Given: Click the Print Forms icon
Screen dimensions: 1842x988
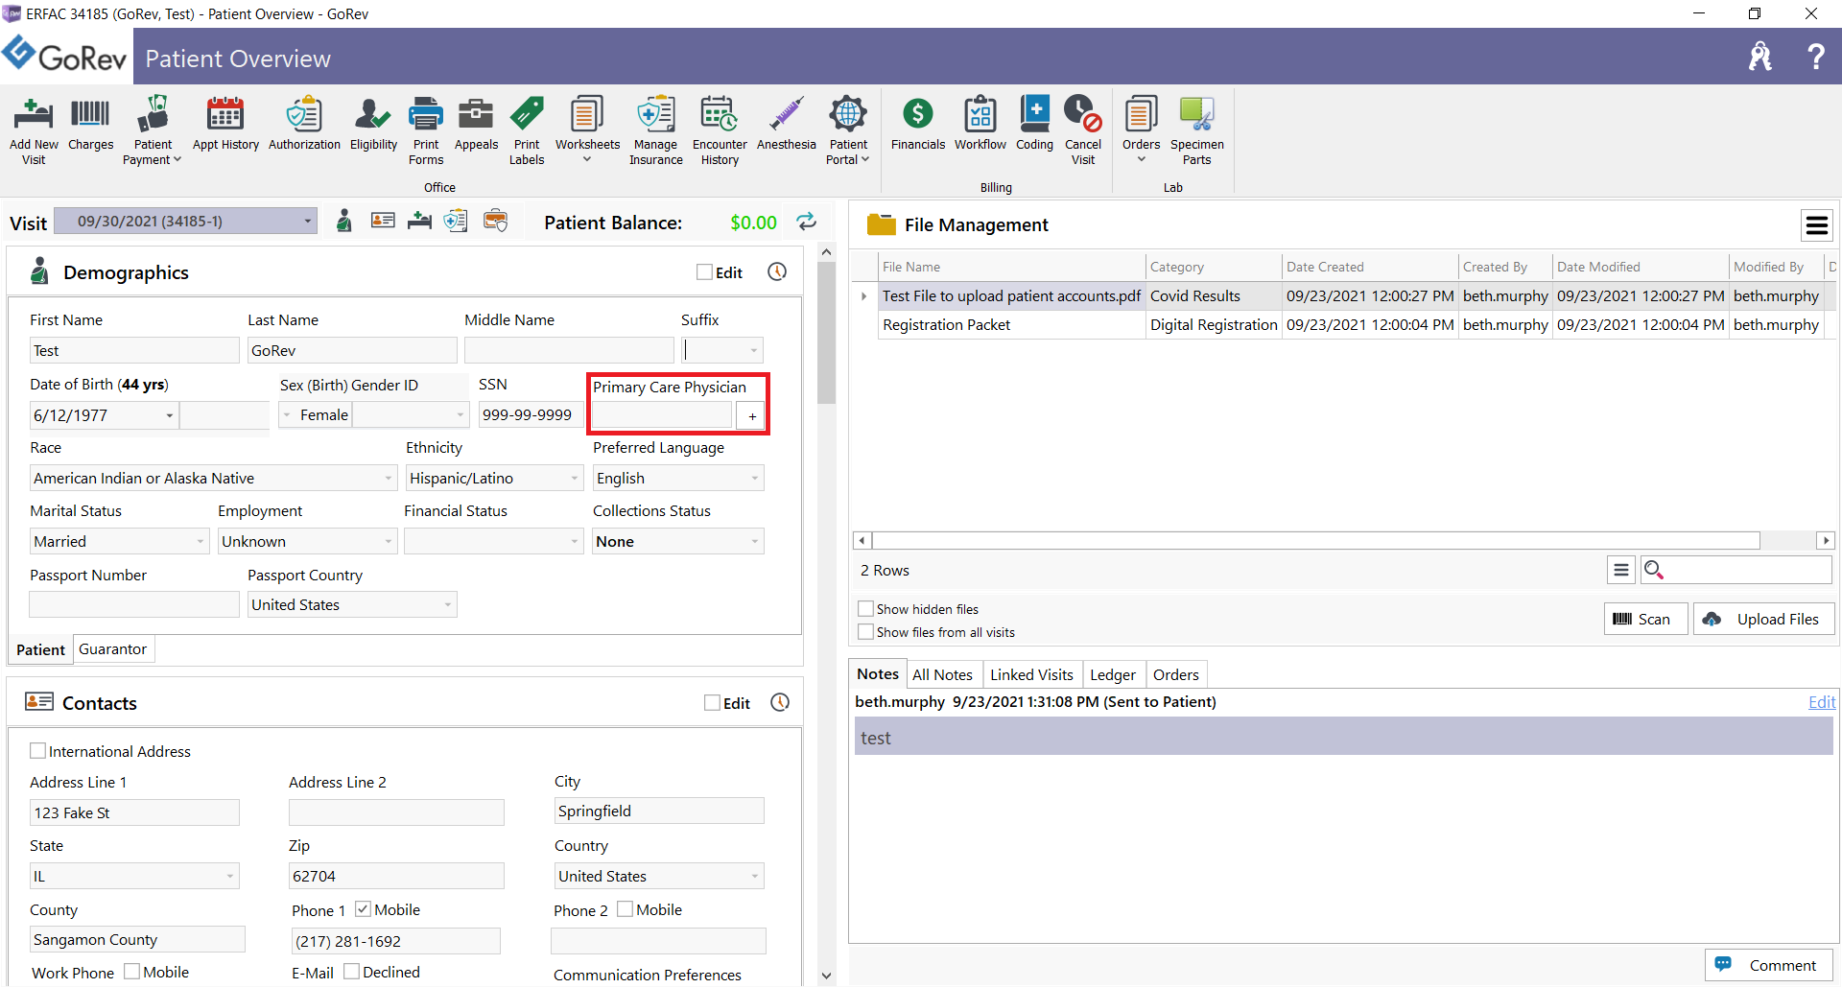Looking at the screenshot, I should (x=426, y=130).
